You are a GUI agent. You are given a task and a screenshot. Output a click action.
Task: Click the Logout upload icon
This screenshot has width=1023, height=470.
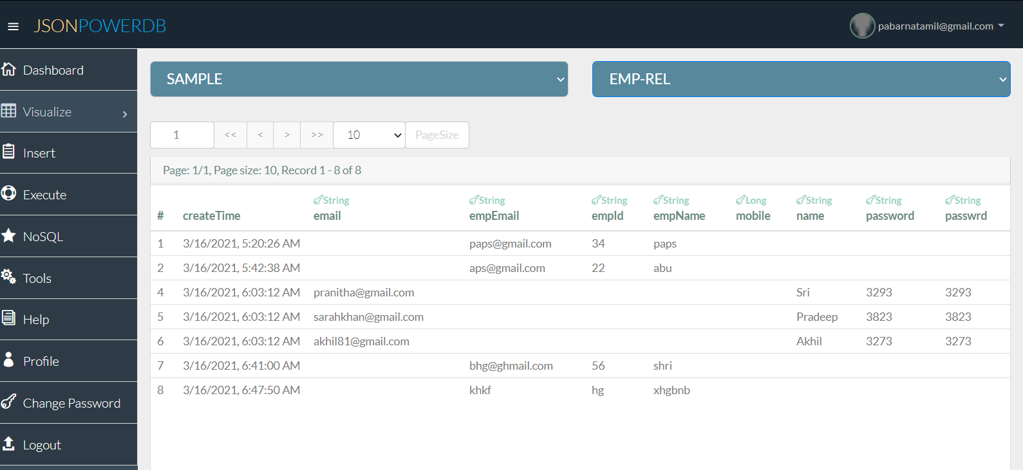pos(8,443)
